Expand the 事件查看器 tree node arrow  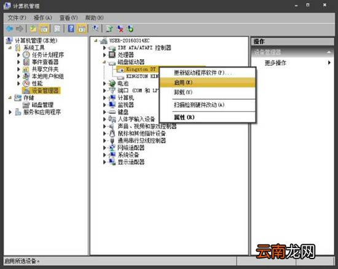coord(18,62)
